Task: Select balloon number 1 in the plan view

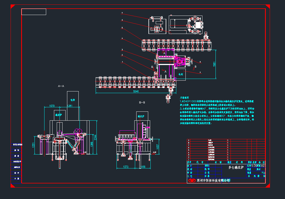Action: (122, 62)
